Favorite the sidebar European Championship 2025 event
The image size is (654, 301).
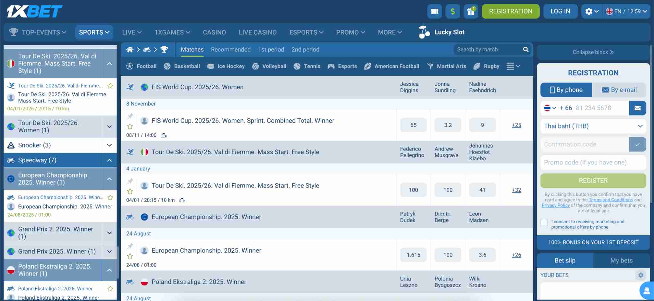[x=110, y=197]
